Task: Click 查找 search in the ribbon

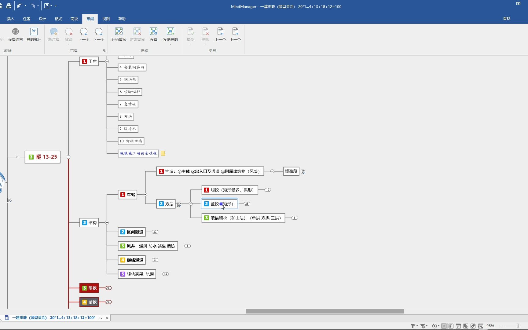Action: point(507,19)
